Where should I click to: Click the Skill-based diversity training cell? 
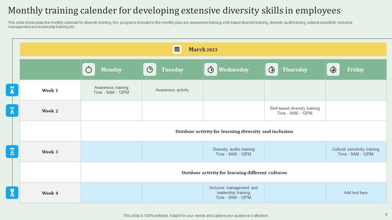click(295, 111)
